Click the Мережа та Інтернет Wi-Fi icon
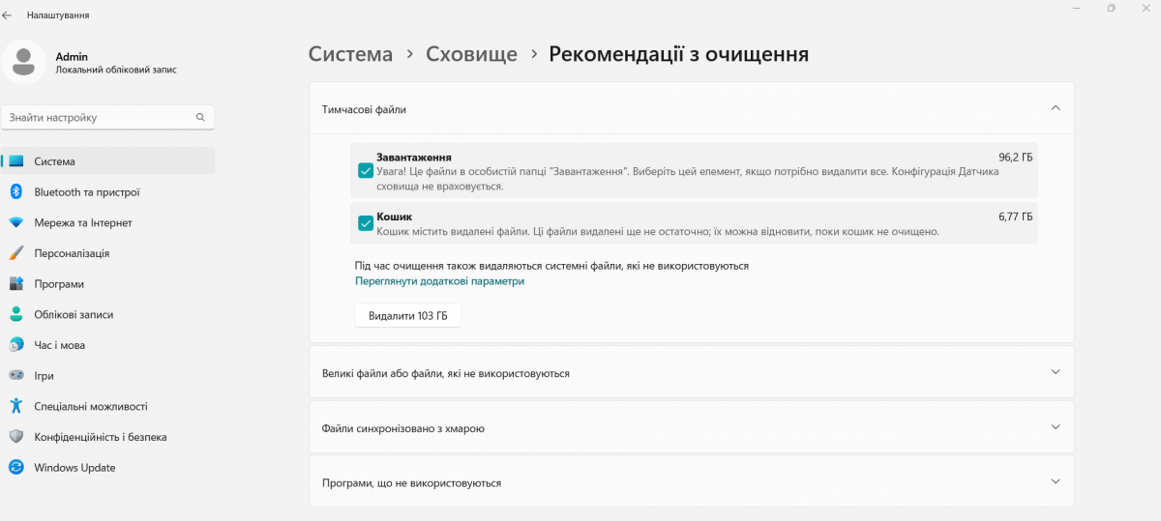Image resolution: width=1161 pixels, height=521 pixels. (x=15, y=222)
